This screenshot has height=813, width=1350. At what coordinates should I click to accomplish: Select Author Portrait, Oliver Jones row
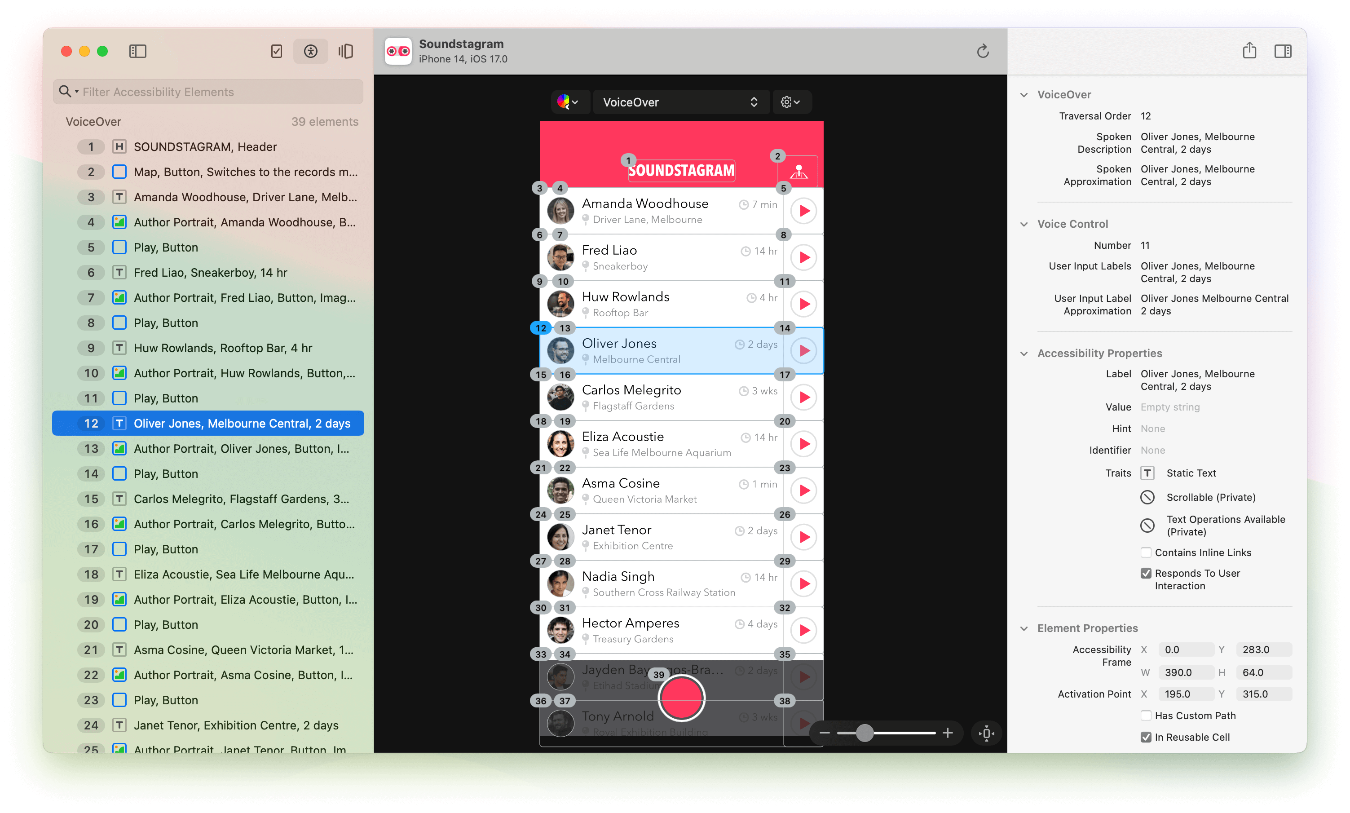tap(208, 449)
